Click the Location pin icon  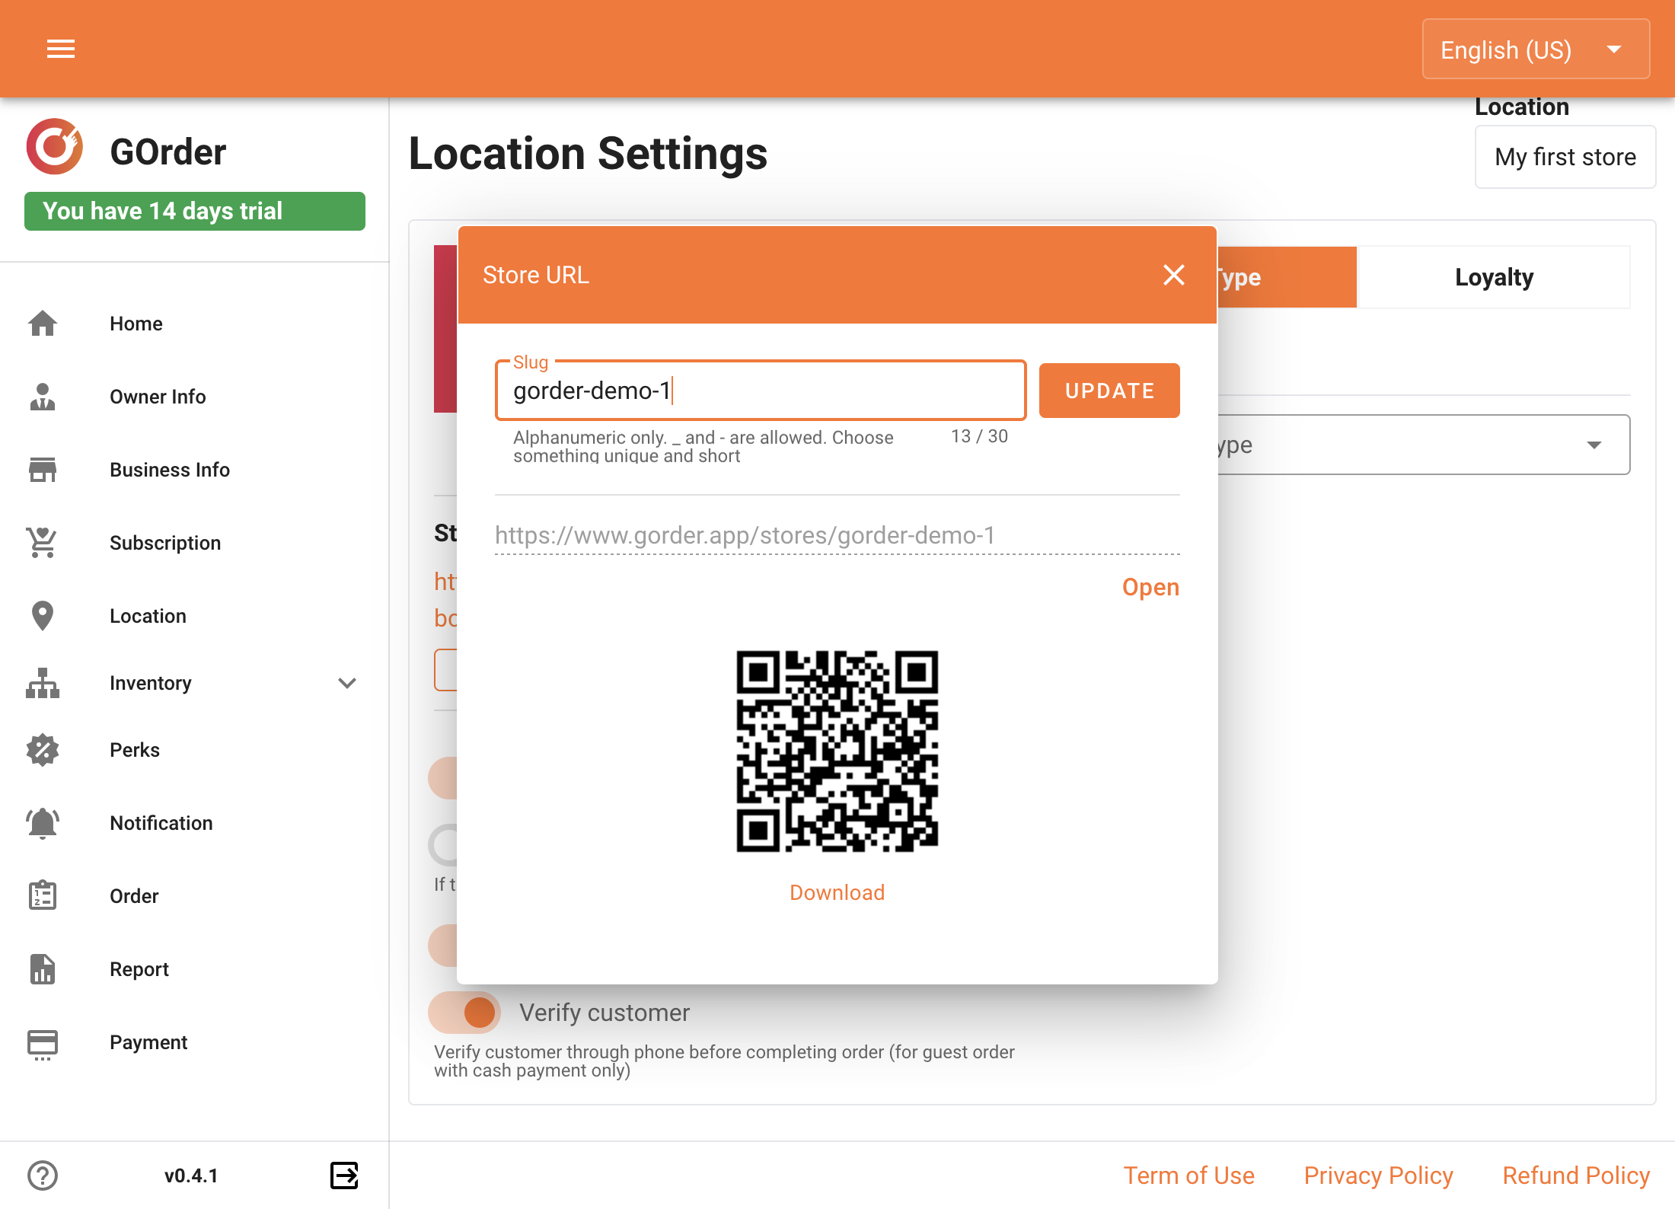coord(43,616)
